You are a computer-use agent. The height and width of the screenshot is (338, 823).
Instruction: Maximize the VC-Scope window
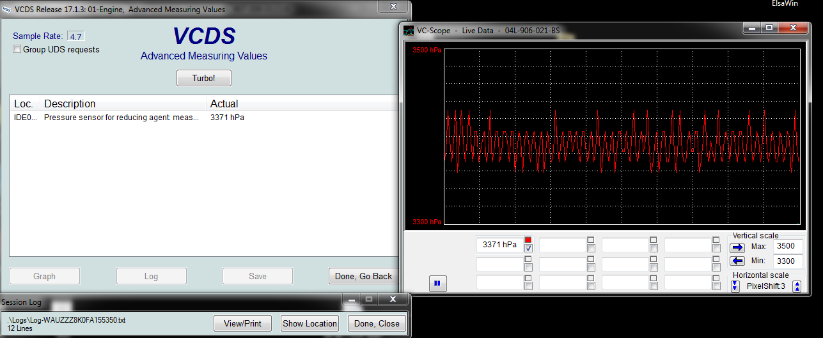click(769, 27)
